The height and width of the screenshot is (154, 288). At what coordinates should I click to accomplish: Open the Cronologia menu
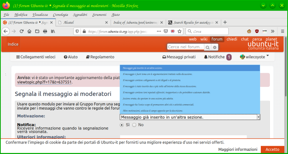pos(60,15)
